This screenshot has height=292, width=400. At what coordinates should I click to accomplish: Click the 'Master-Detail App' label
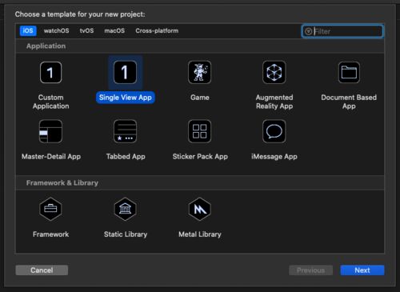click(51, 157)
